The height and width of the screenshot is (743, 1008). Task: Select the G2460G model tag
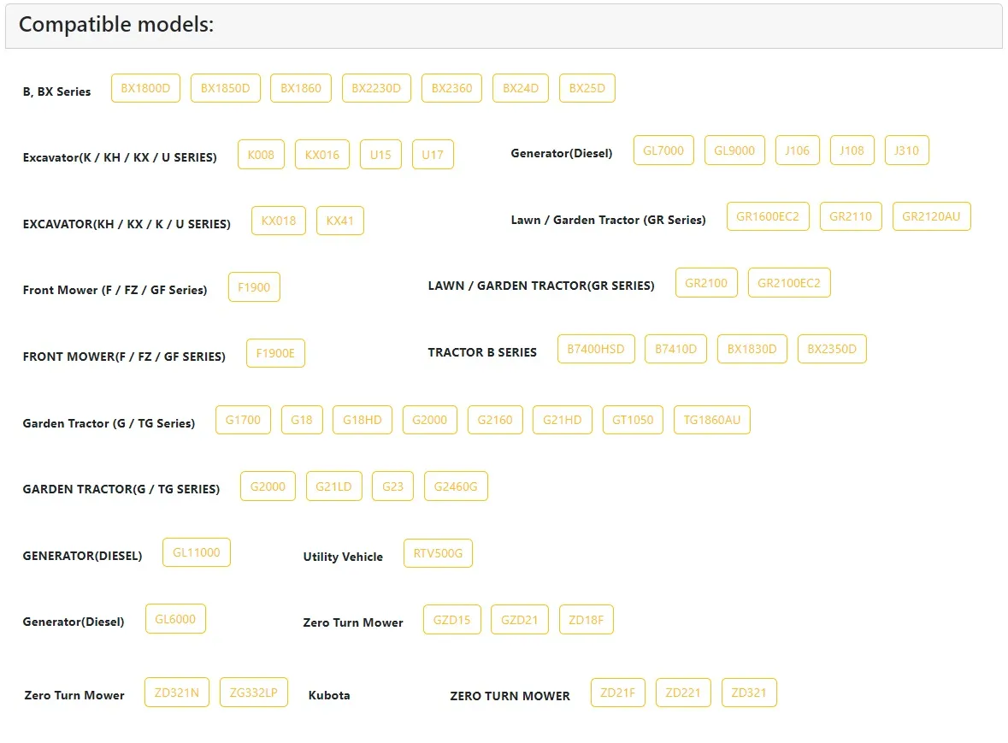[x=456, y=486]
